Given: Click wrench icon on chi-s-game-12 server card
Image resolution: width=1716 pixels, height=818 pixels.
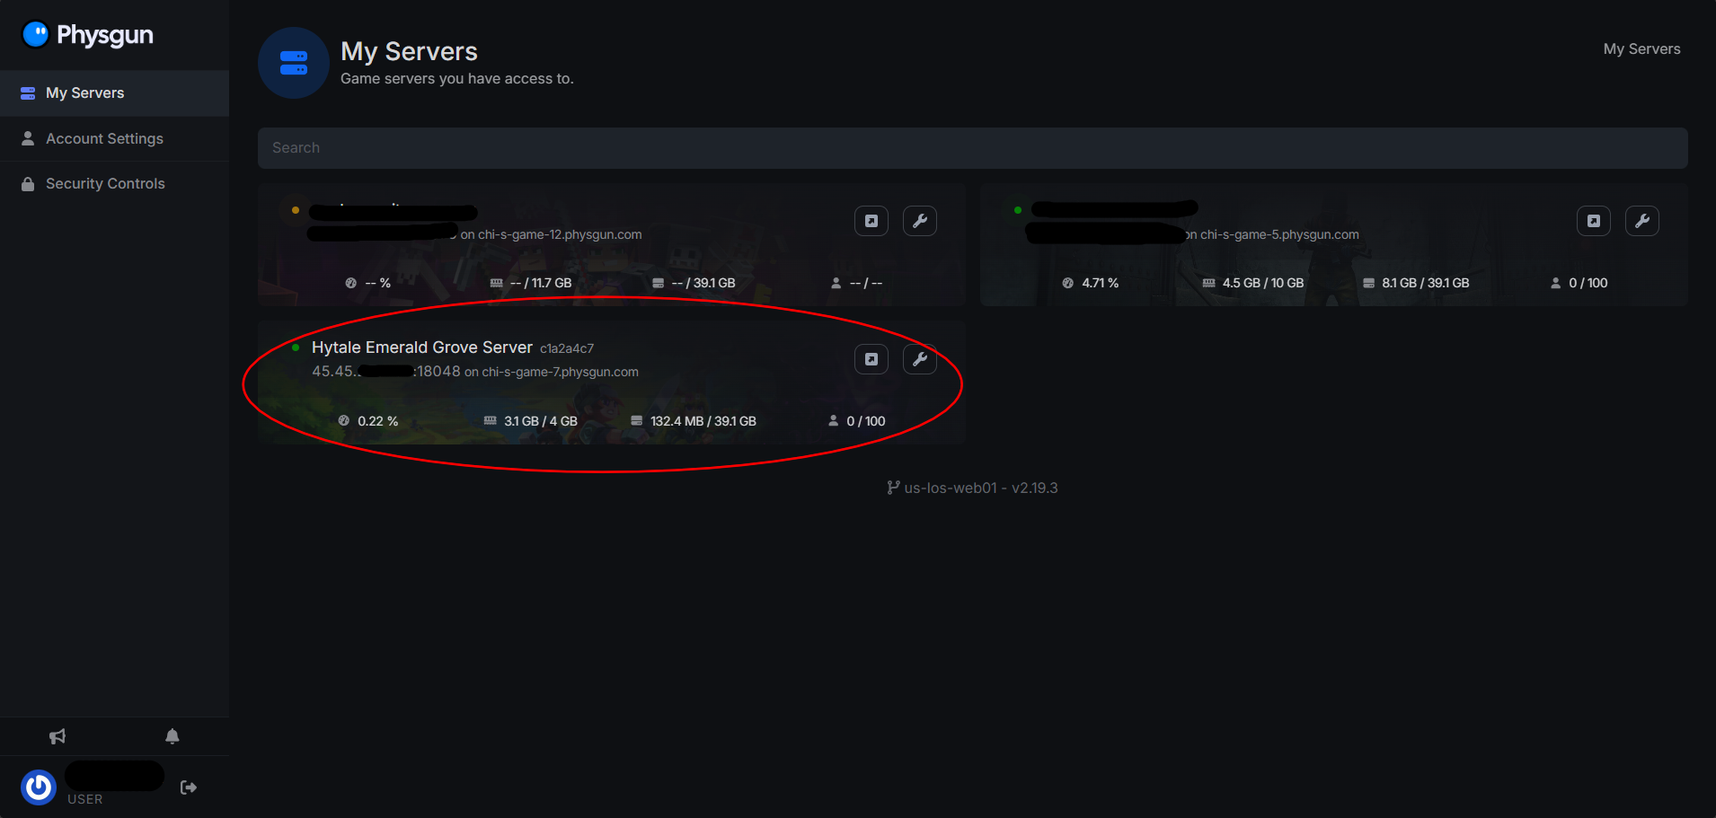Looking at the screenshot, I should (920, 221).
